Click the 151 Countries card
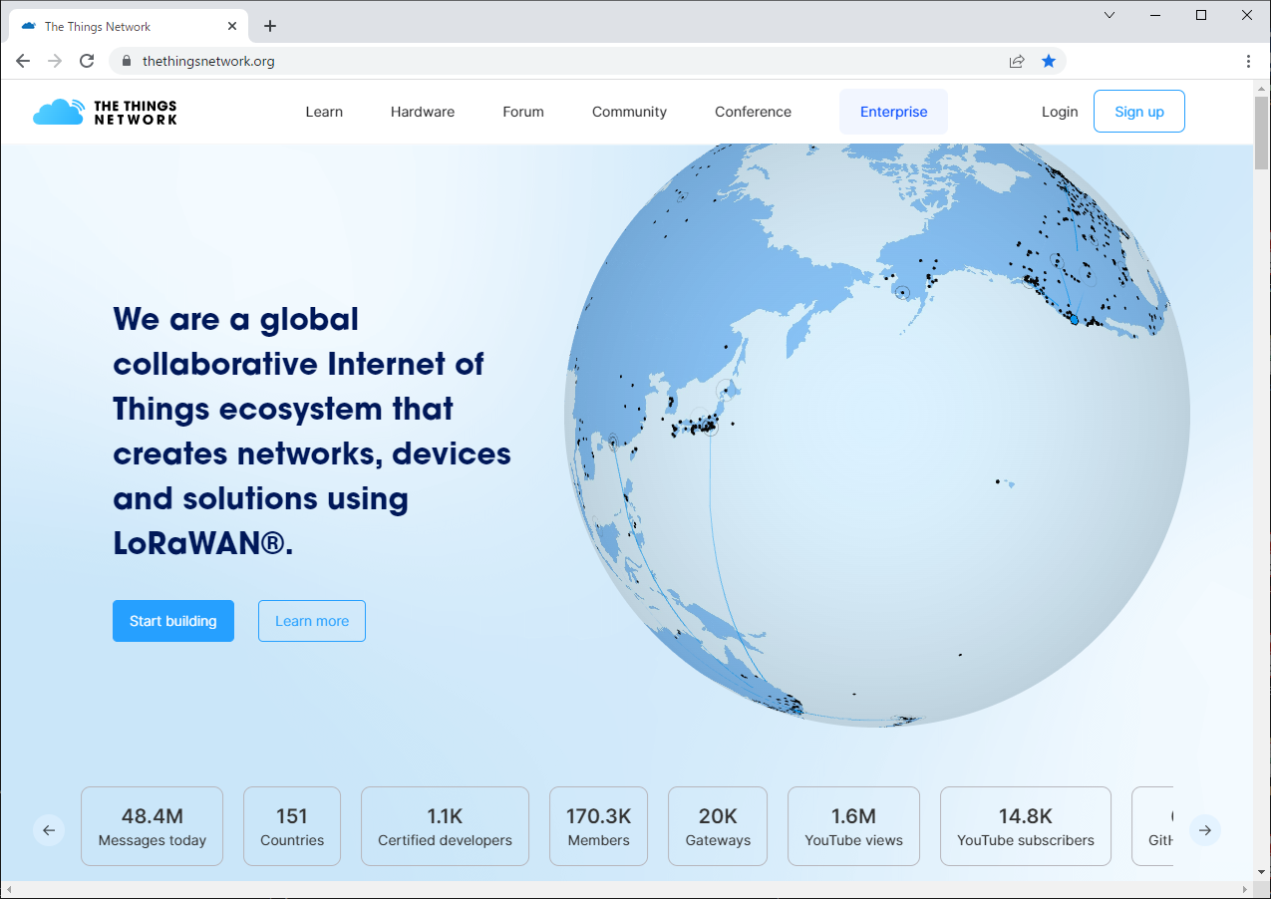 click(x=292, y=826)
